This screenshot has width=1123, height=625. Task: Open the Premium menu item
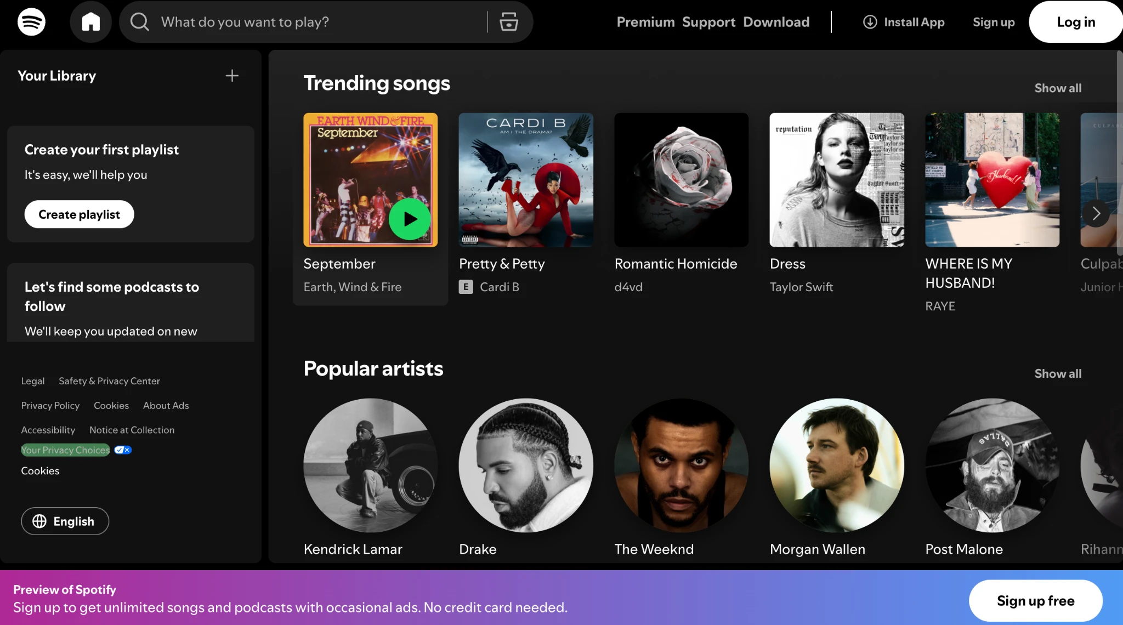click(645, 22)
